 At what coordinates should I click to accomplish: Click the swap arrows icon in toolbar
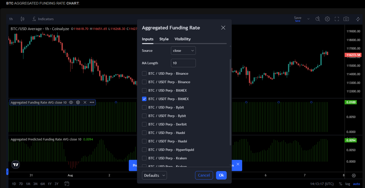(x=358, y=19)
